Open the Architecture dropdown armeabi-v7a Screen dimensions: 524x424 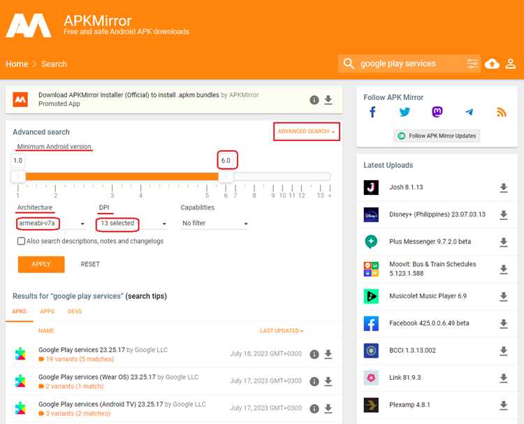51,224
